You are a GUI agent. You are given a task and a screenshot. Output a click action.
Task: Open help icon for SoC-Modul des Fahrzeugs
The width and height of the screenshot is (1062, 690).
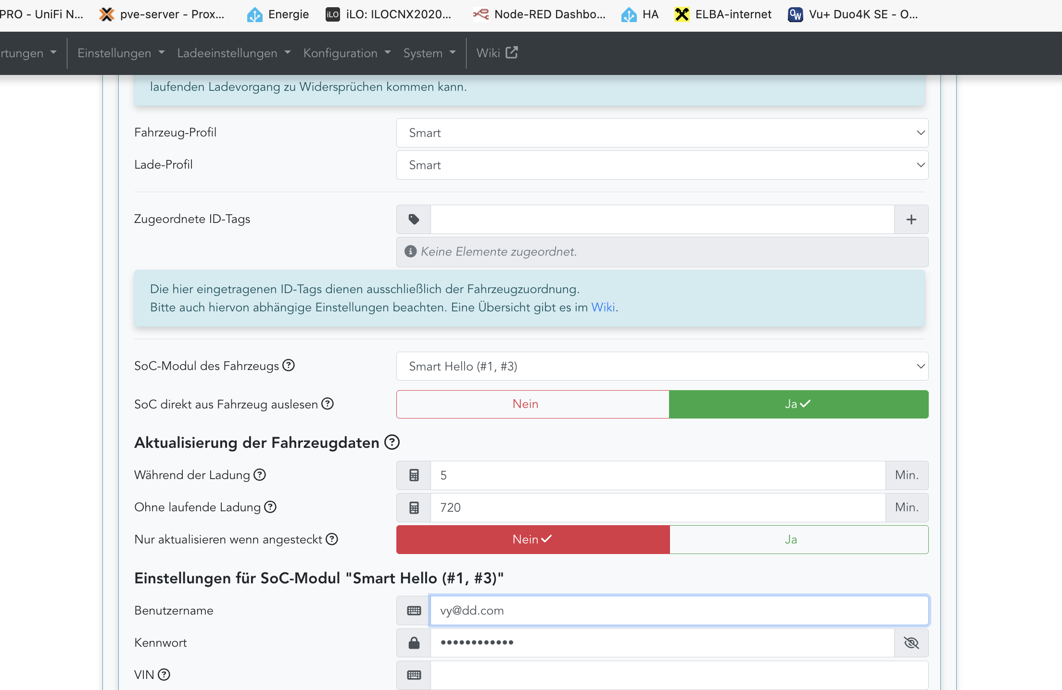(x=289, y=366)
